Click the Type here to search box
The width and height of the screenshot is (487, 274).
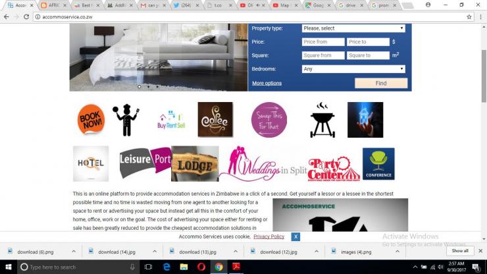click(x=78, y=267)
